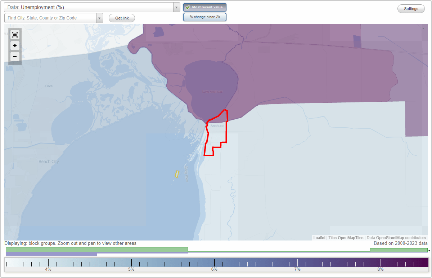Zoom out with the minus button

coord(15,56)
